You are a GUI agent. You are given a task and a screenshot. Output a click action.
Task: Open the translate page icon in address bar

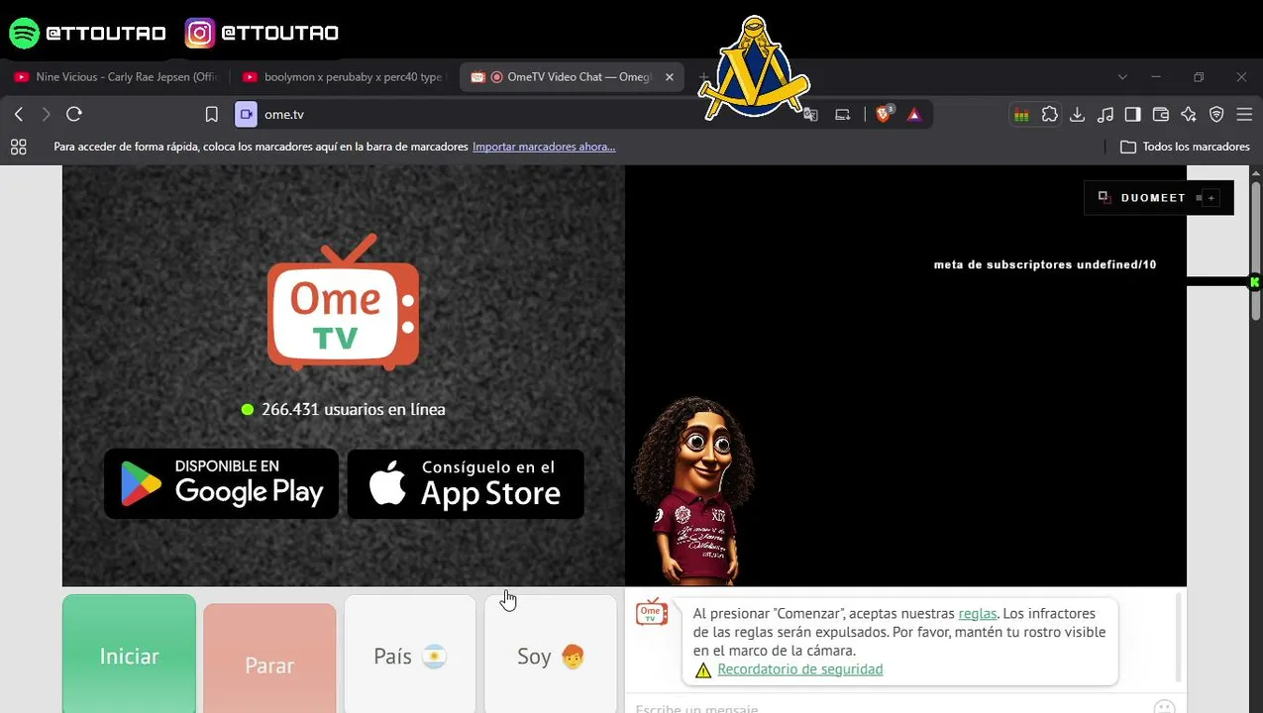tap(810, 115)
